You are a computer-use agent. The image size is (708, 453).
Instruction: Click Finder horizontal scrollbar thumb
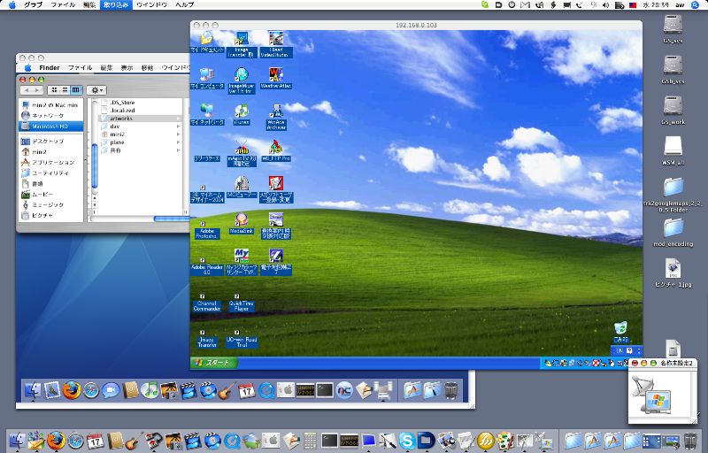pyautogui.click(x=172, y=219)
